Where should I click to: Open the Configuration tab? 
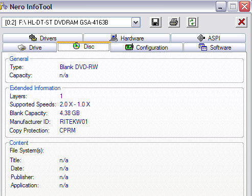147,48
